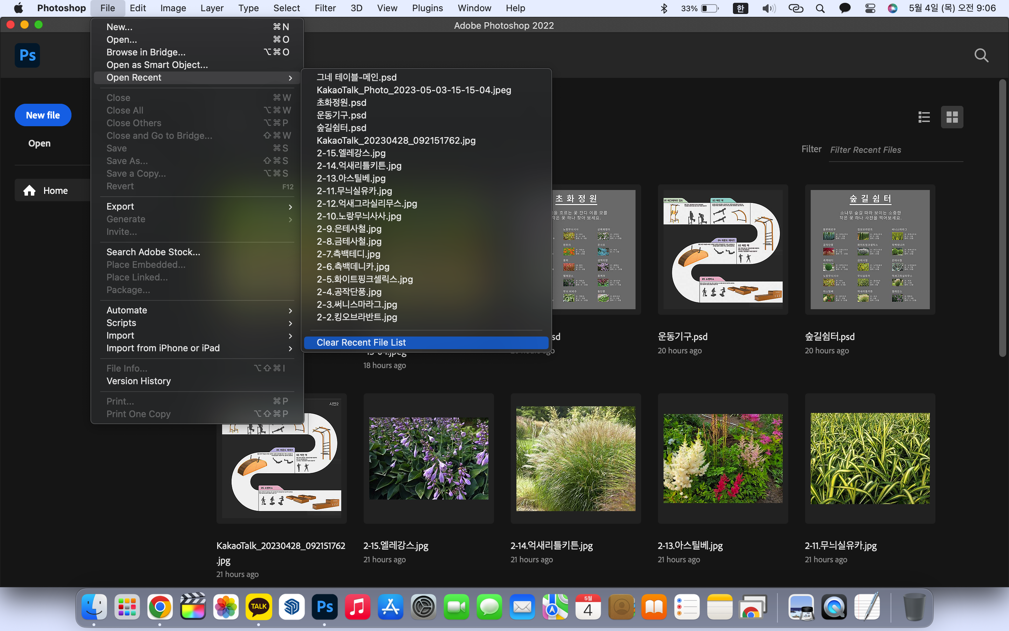
Task: Open Google Chrome from the dock
Action: [x=160, y=606]
